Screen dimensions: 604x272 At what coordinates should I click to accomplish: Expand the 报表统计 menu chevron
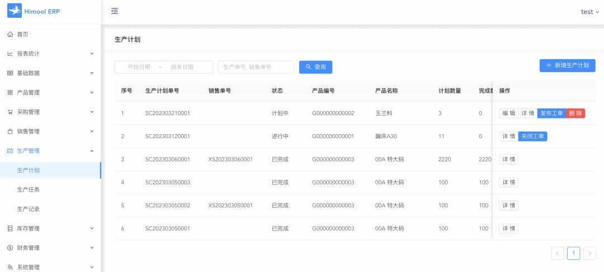point(92,54)
